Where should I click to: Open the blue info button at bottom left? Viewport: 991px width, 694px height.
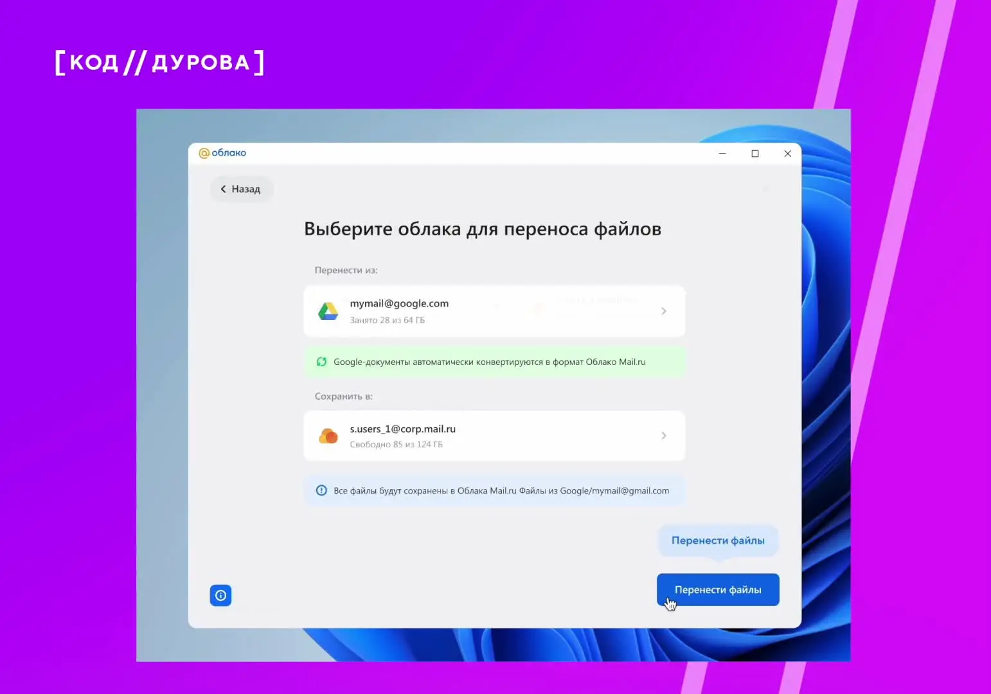[220, 595]
